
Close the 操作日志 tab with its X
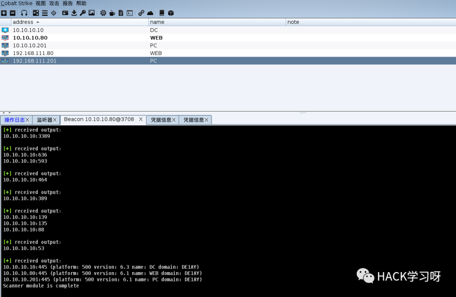(27, 120)
